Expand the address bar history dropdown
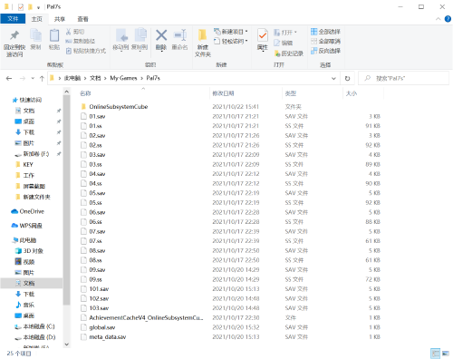 click(x=333, y=78)
